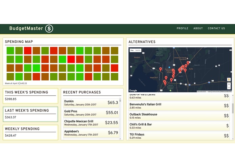Click the Alternatives list scroll-up arrow
The image size is (235, 167).
233,95
